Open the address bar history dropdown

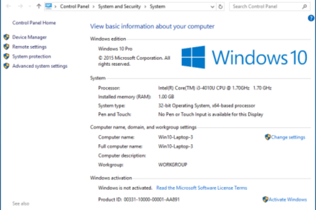point(211,6)
